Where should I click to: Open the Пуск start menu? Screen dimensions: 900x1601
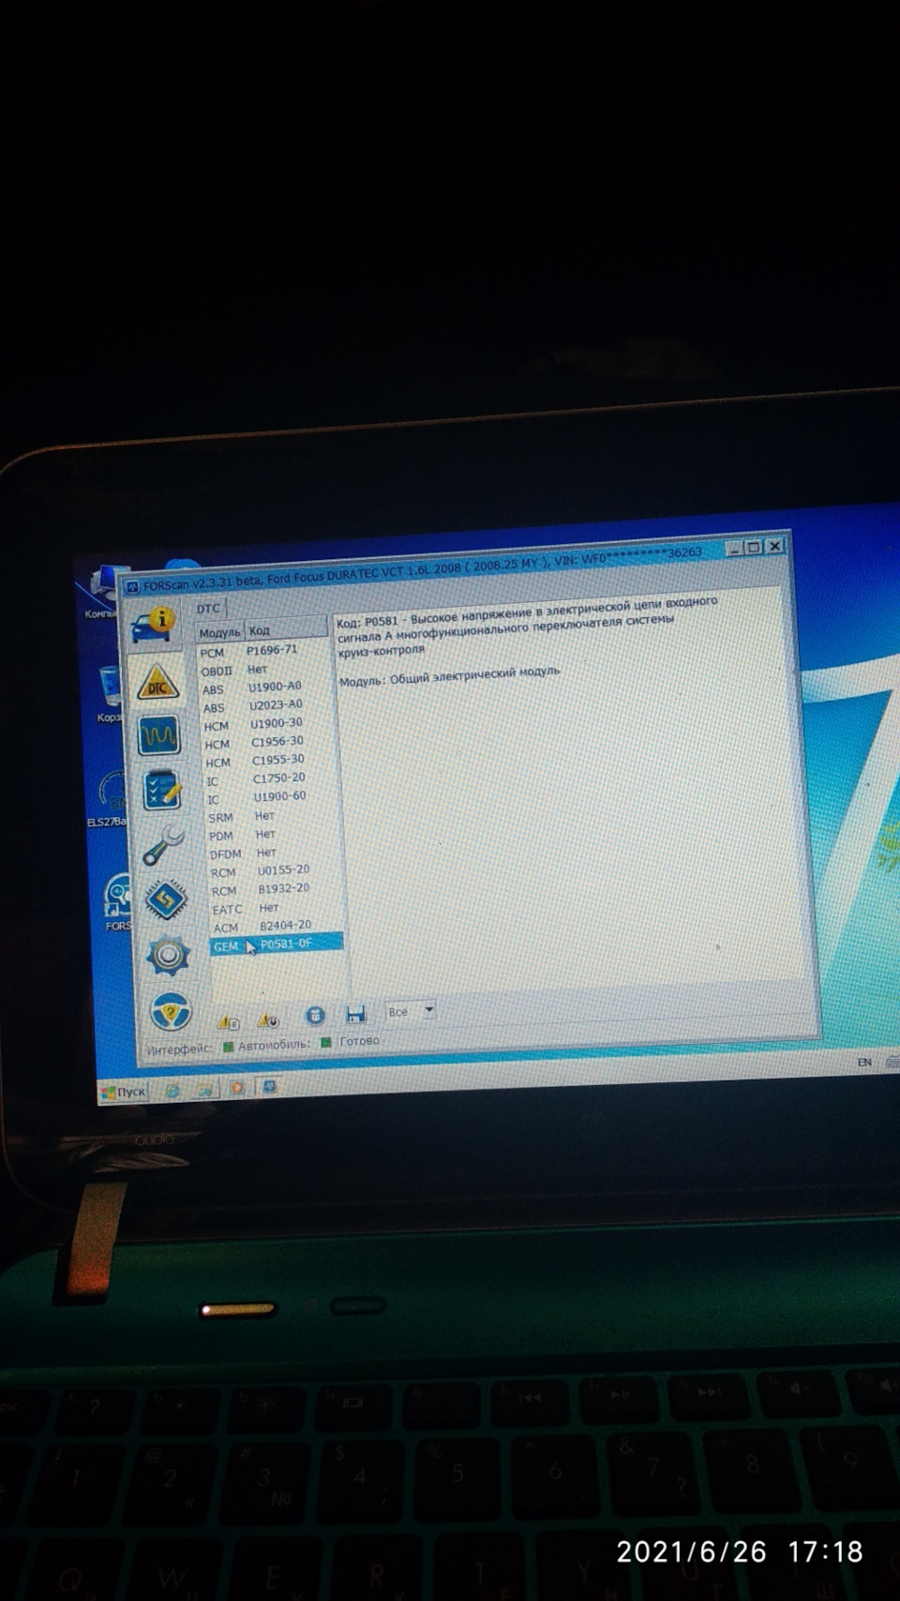tap(124, 1092)
